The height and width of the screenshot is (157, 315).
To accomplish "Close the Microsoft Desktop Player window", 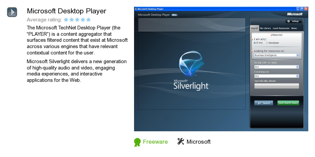I will (x=306, y=9).
